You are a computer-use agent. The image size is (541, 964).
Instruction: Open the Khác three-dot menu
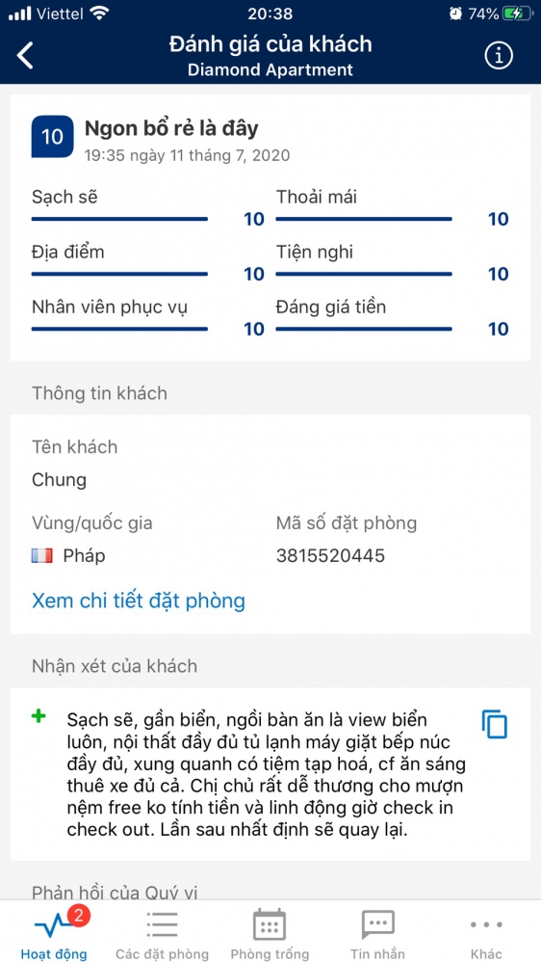click(x=486, y=924)
